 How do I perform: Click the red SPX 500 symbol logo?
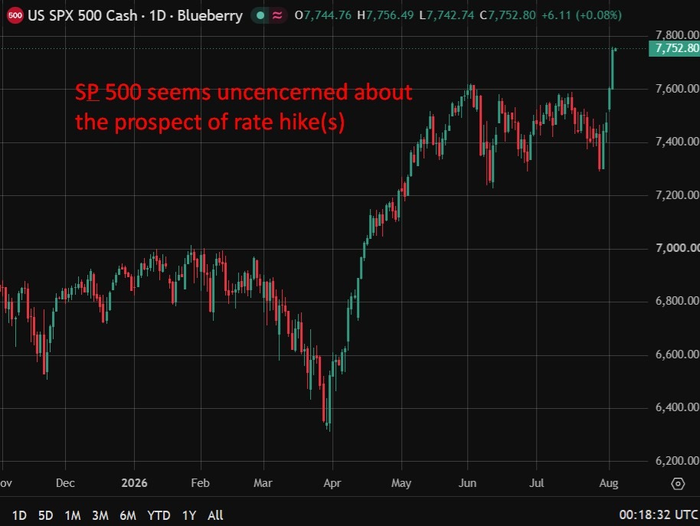coord(15,15)
